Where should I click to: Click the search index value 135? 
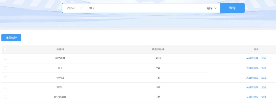(x=158, y=97)
